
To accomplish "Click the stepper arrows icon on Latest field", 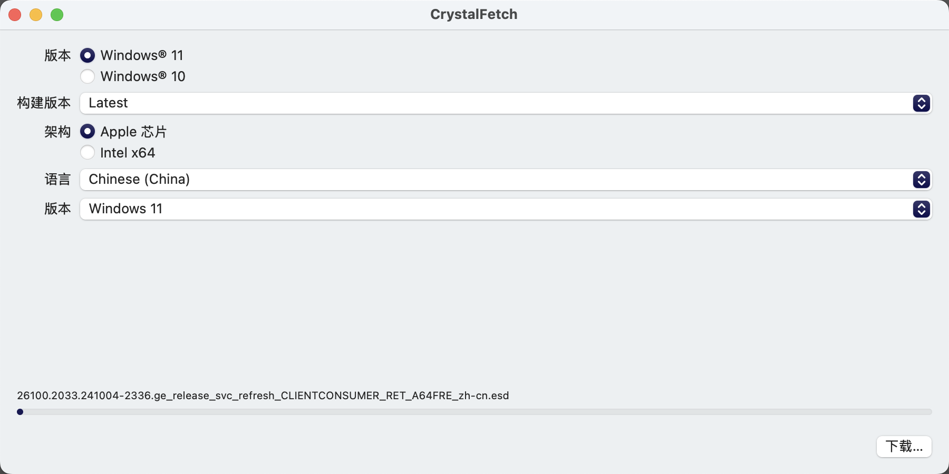I will tap(921, 103).
